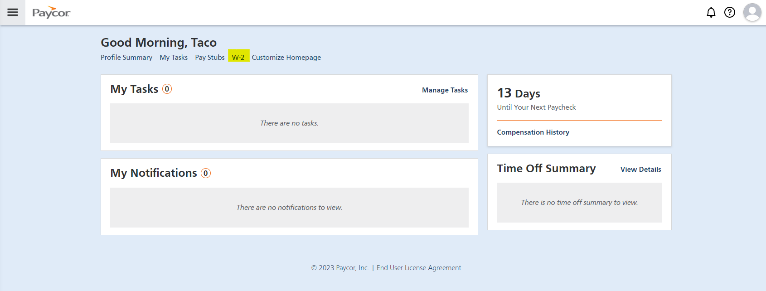Click the 'There are no tasks' panel

[x=289, y=123]
